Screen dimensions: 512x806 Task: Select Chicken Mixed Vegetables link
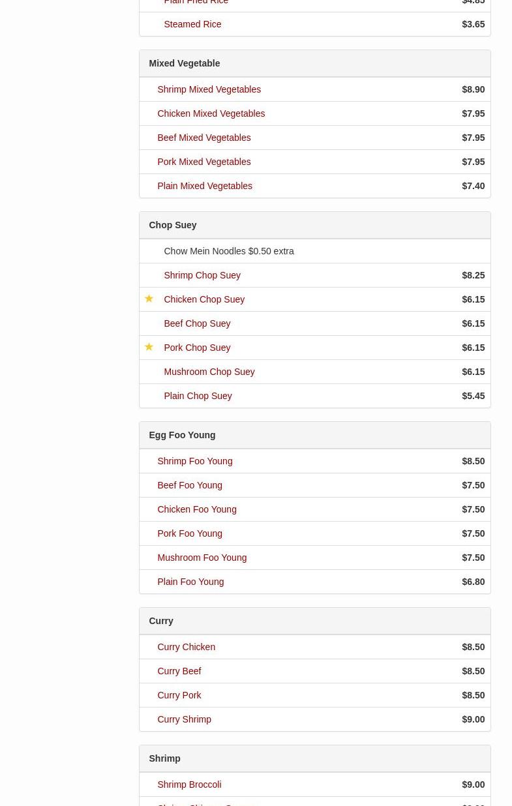pyautogui.click(x=211, y=113)
